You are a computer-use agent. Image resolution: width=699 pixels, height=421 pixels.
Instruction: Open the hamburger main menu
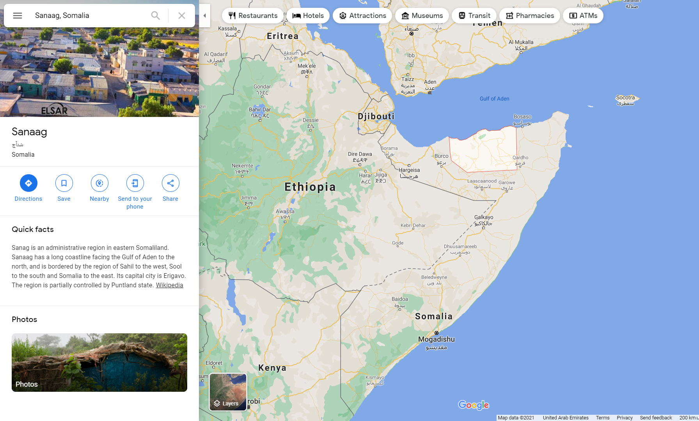click(18, 16)
